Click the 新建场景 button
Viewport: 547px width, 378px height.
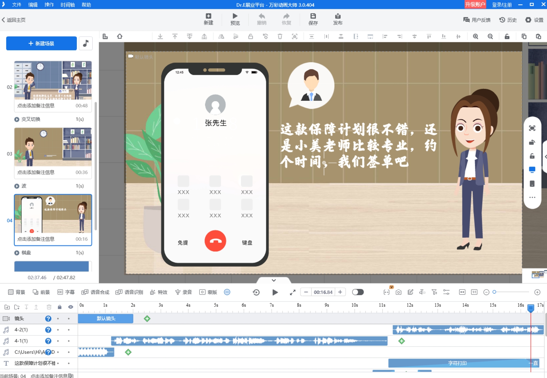pyautogui.click(x=41, y=43)
